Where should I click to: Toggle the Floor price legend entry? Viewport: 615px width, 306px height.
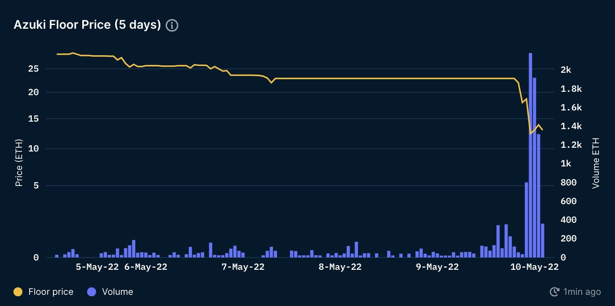[x=43, y=292]
